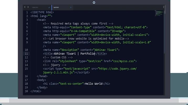Close the test.html tab
188x105 pixels.
click(71, 7)
